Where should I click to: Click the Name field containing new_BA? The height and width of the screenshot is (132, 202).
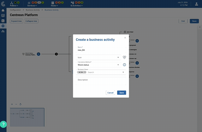coord(101,50)
